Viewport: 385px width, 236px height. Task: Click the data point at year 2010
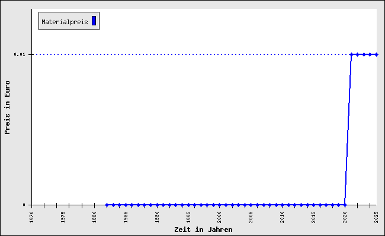283,205
